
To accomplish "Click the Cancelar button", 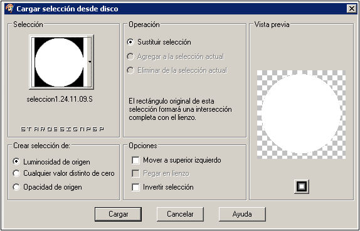I will [x=180, y=214].
